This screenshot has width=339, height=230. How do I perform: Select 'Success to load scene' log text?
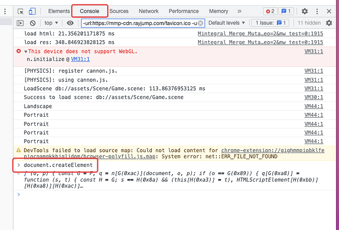coord(104,97)
